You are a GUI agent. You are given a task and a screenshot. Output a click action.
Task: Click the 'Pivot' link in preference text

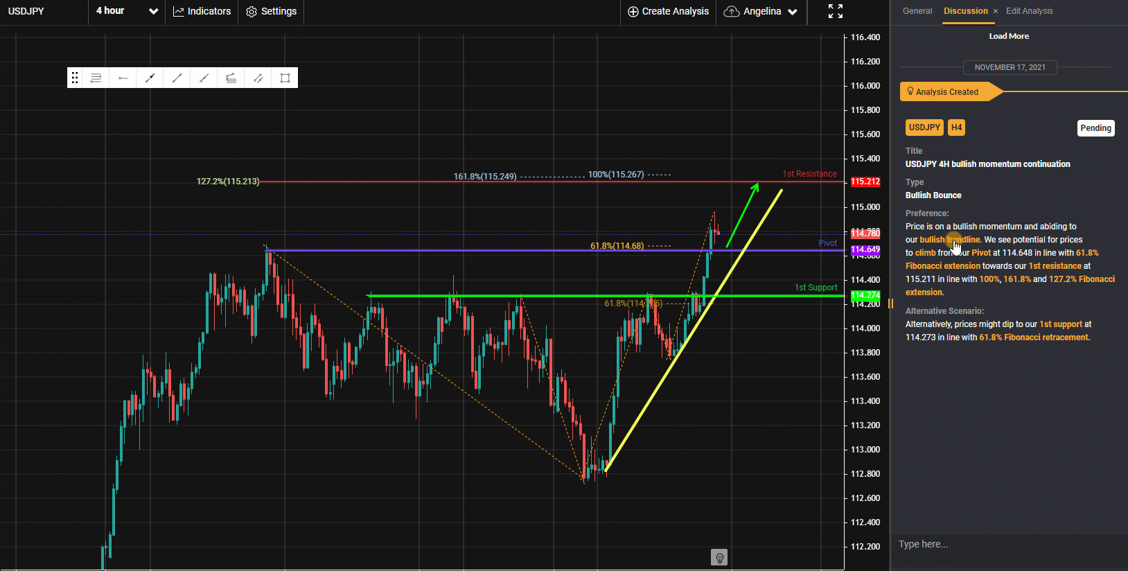click(x=981, y=253)
